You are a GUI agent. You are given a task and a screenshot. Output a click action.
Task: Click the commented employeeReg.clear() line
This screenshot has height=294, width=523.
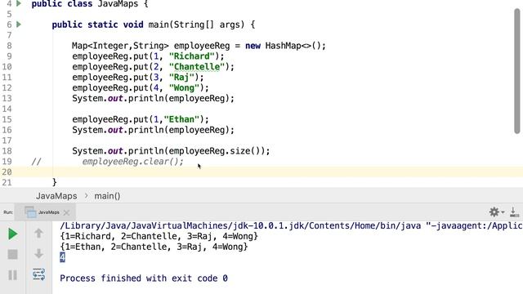[132, 162]
